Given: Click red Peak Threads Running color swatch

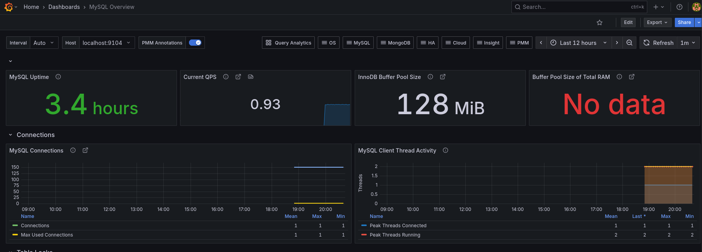Looking at the screenshot, I should pyautogui.click(x=364, y=235).
